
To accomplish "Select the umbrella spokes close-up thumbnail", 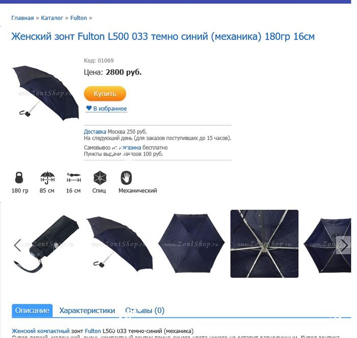I will point(264,244).
